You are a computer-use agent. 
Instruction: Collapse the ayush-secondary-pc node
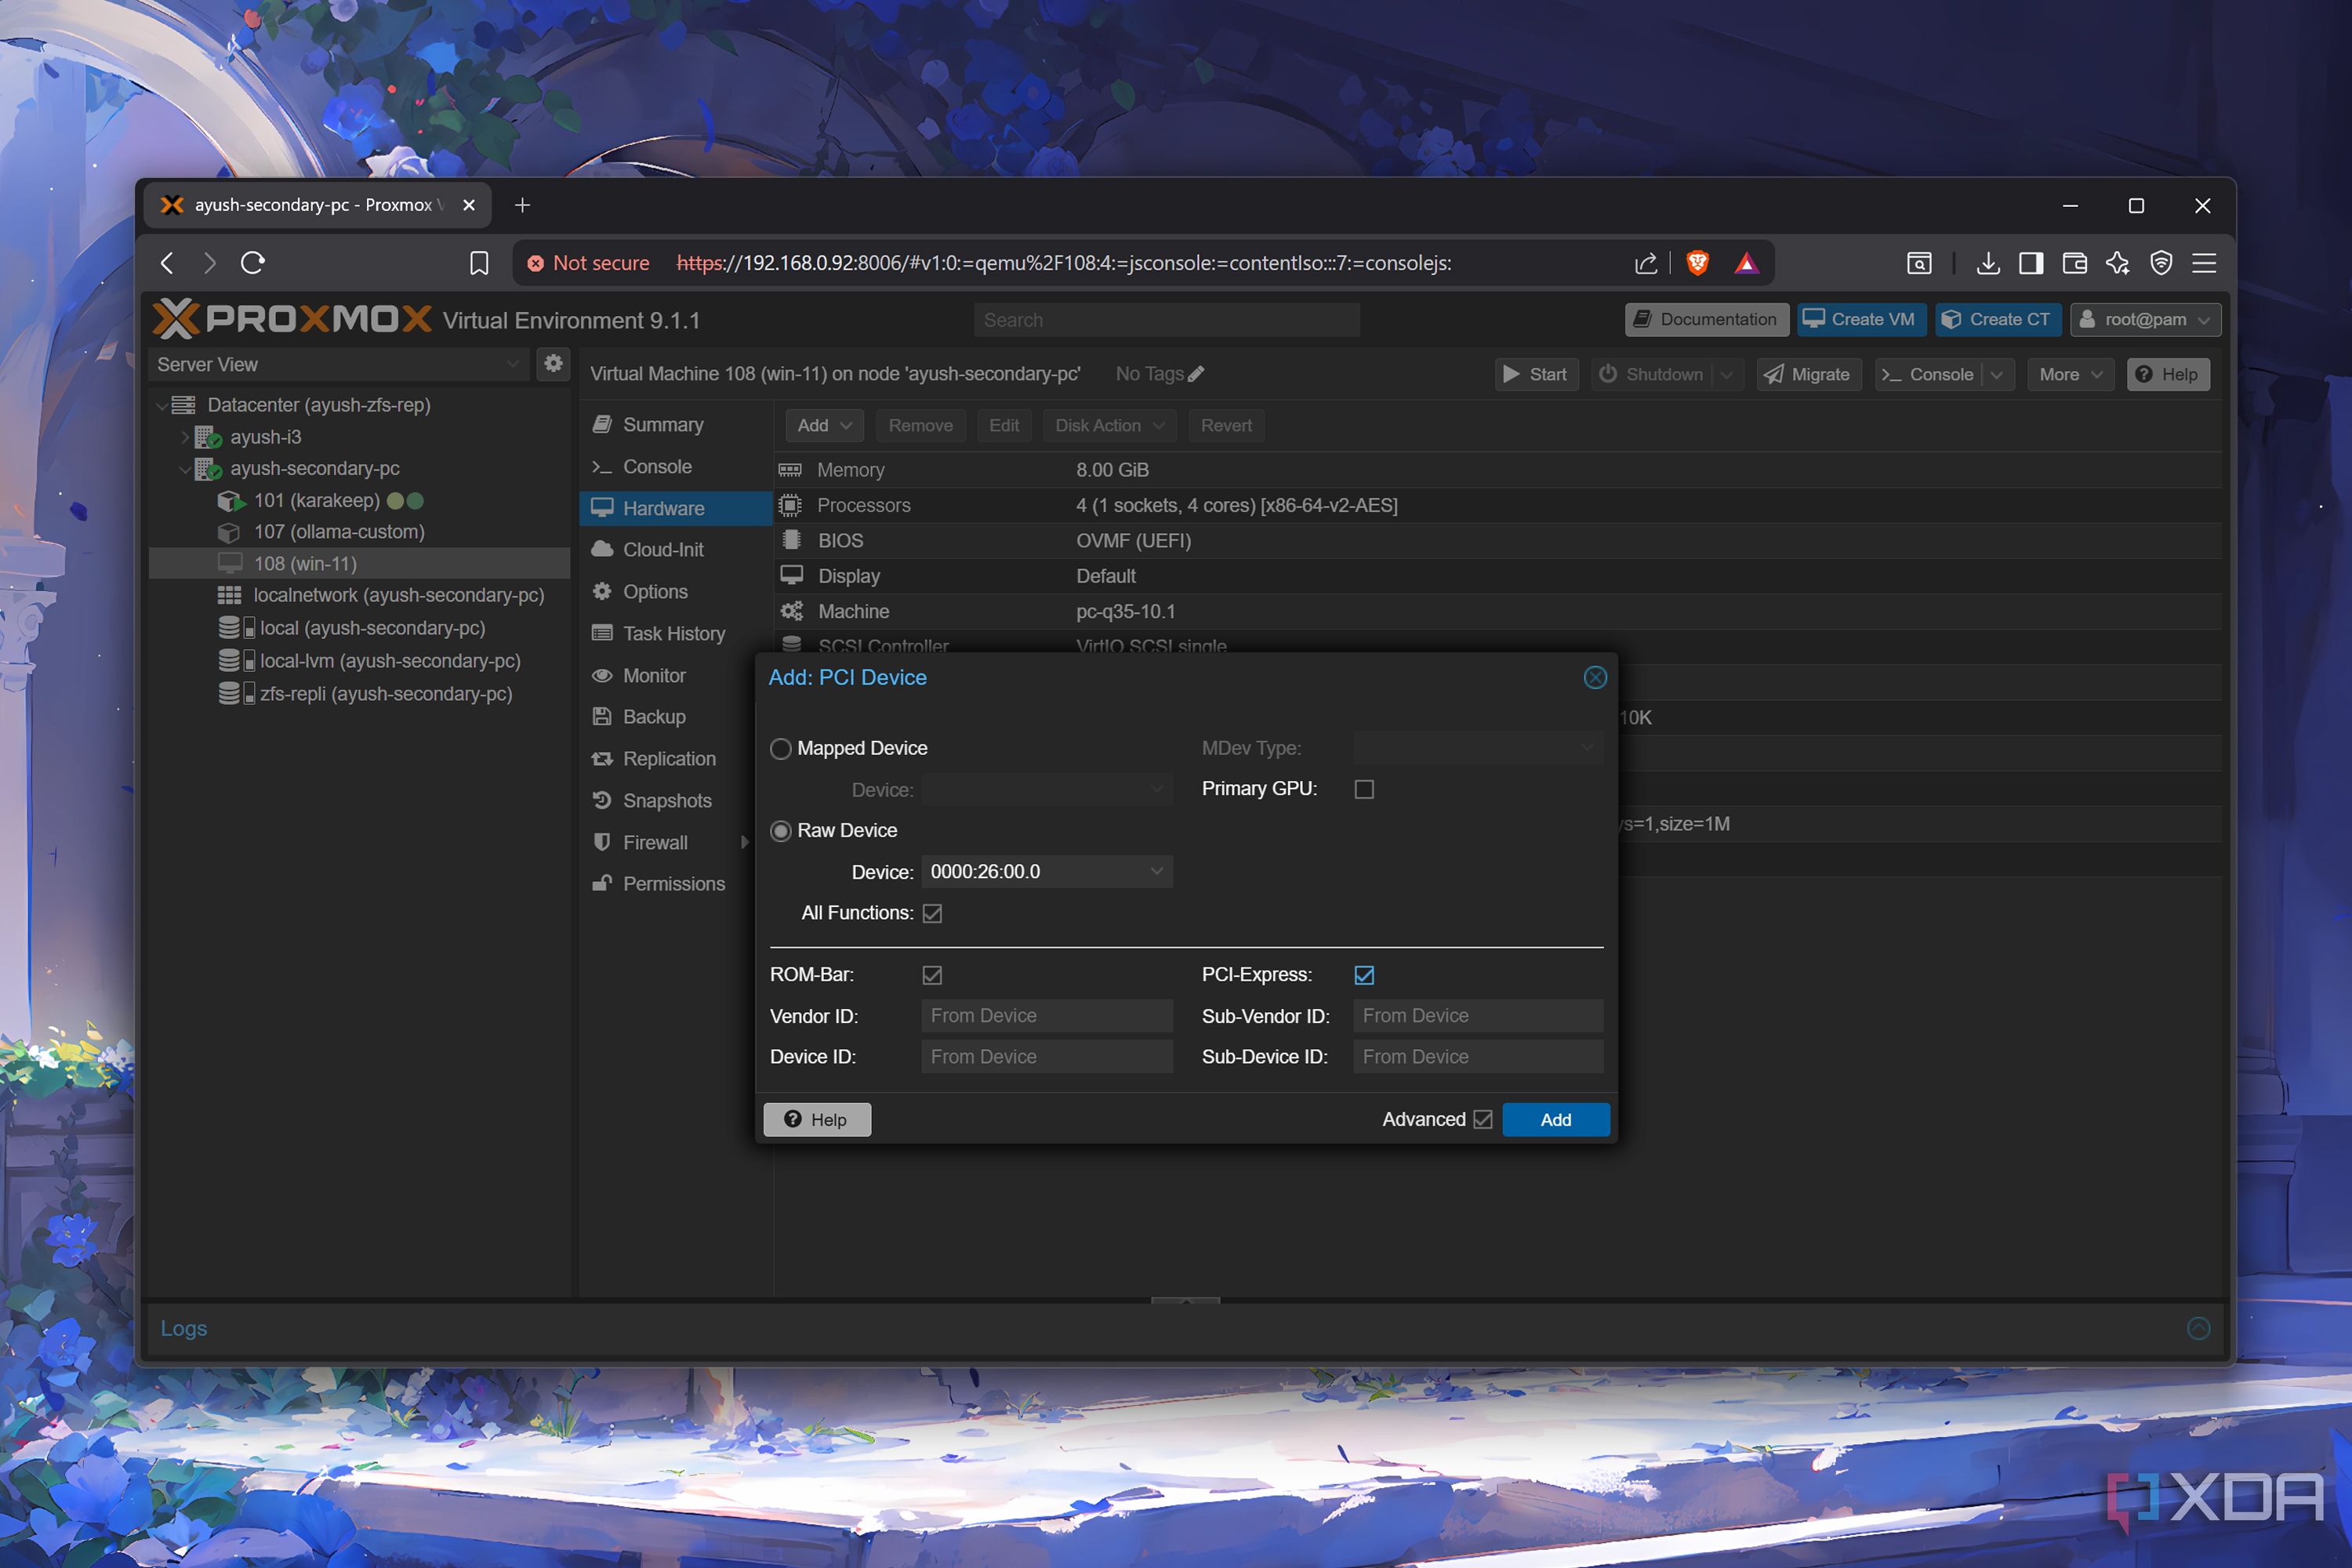coord(185,469)
